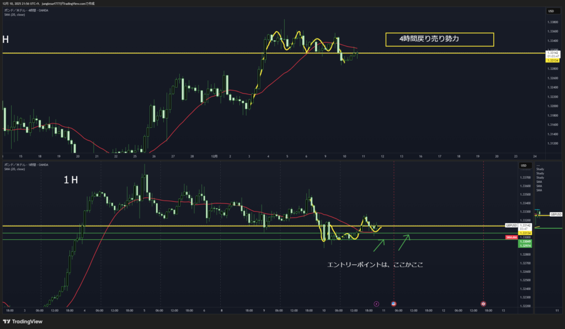This screenshot has width=565, height=329.
Task: Click the SMA (20, close) legend on top chart
Action: pyautogui.click(x=14, y=14)
